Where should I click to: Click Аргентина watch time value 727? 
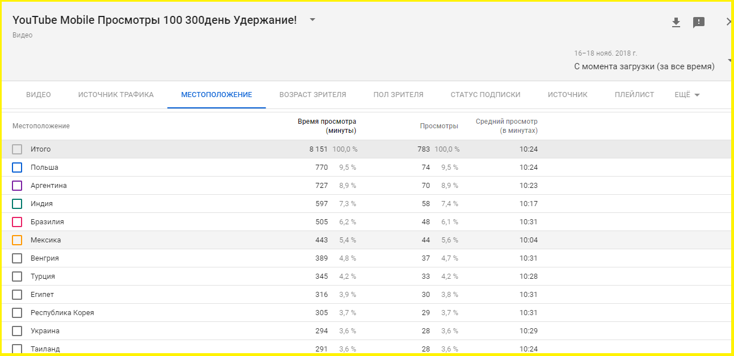(322, 186)
